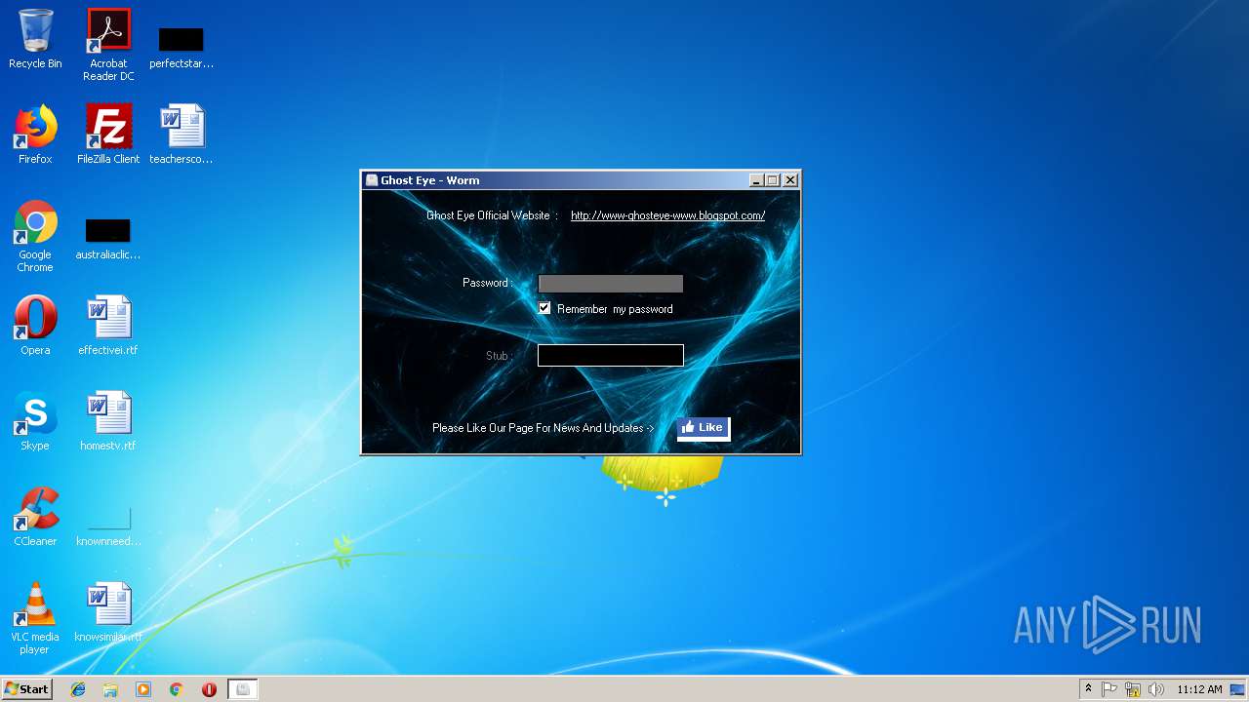Select the homestv.rtf document
This screenshot has height=702, width=1249.
click(x=108, y=421)
